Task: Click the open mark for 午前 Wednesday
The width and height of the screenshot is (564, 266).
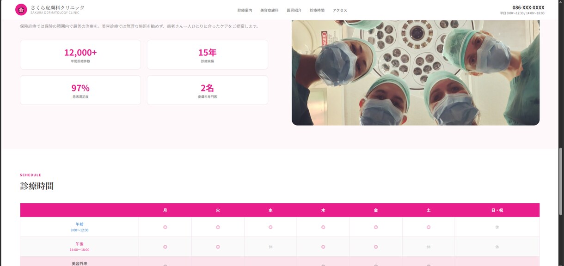Action: (x=270, y=227)
